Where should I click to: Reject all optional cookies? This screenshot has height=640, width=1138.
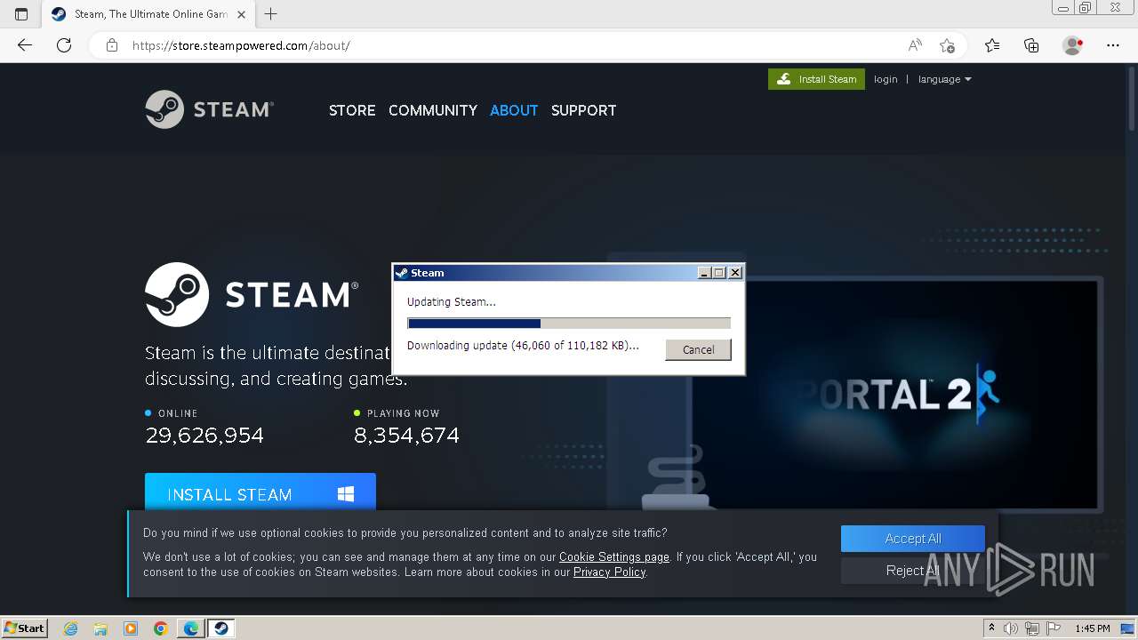pos(913,571)
